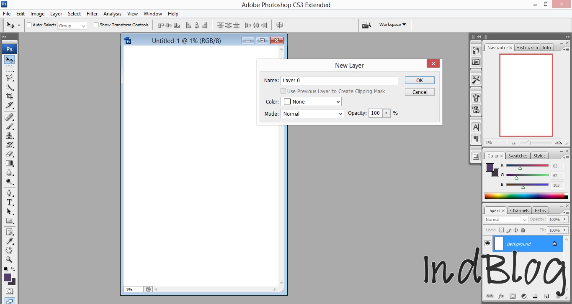Toggle lock transparent pixels
This screenshot has height=304, width=572.
pos(502,230)
